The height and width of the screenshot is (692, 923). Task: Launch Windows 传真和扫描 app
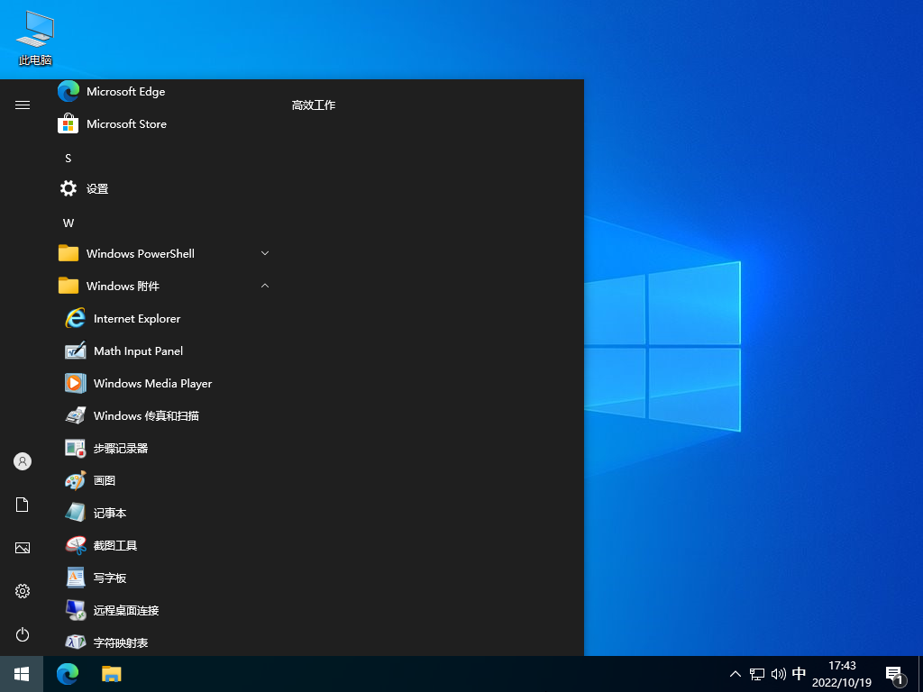(x=146, y=416)
